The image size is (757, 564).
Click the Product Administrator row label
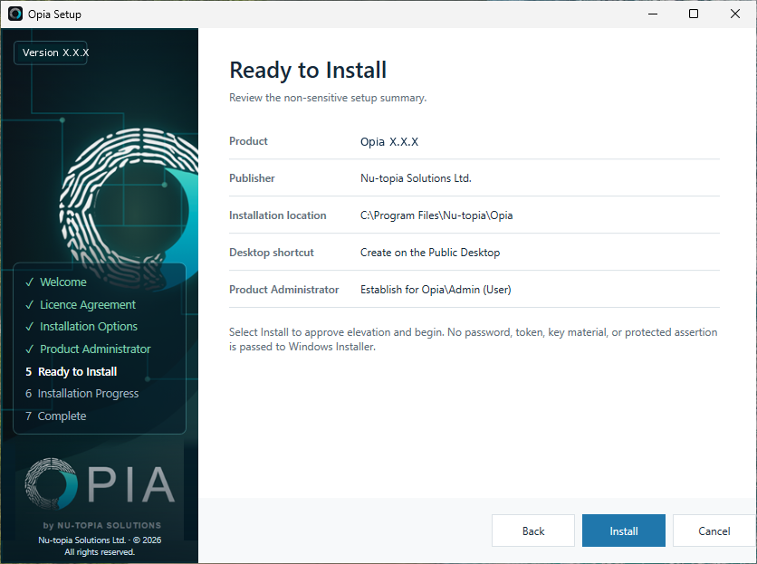coord(284,290)
